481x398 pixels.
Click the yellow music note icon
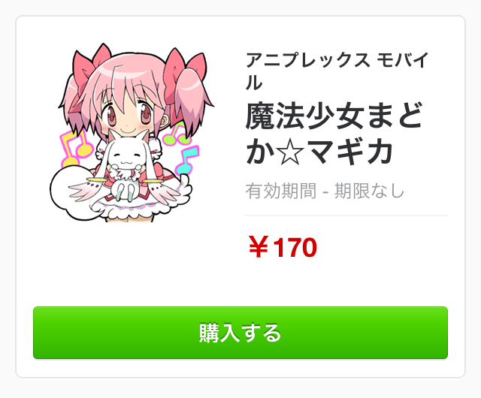75,149
